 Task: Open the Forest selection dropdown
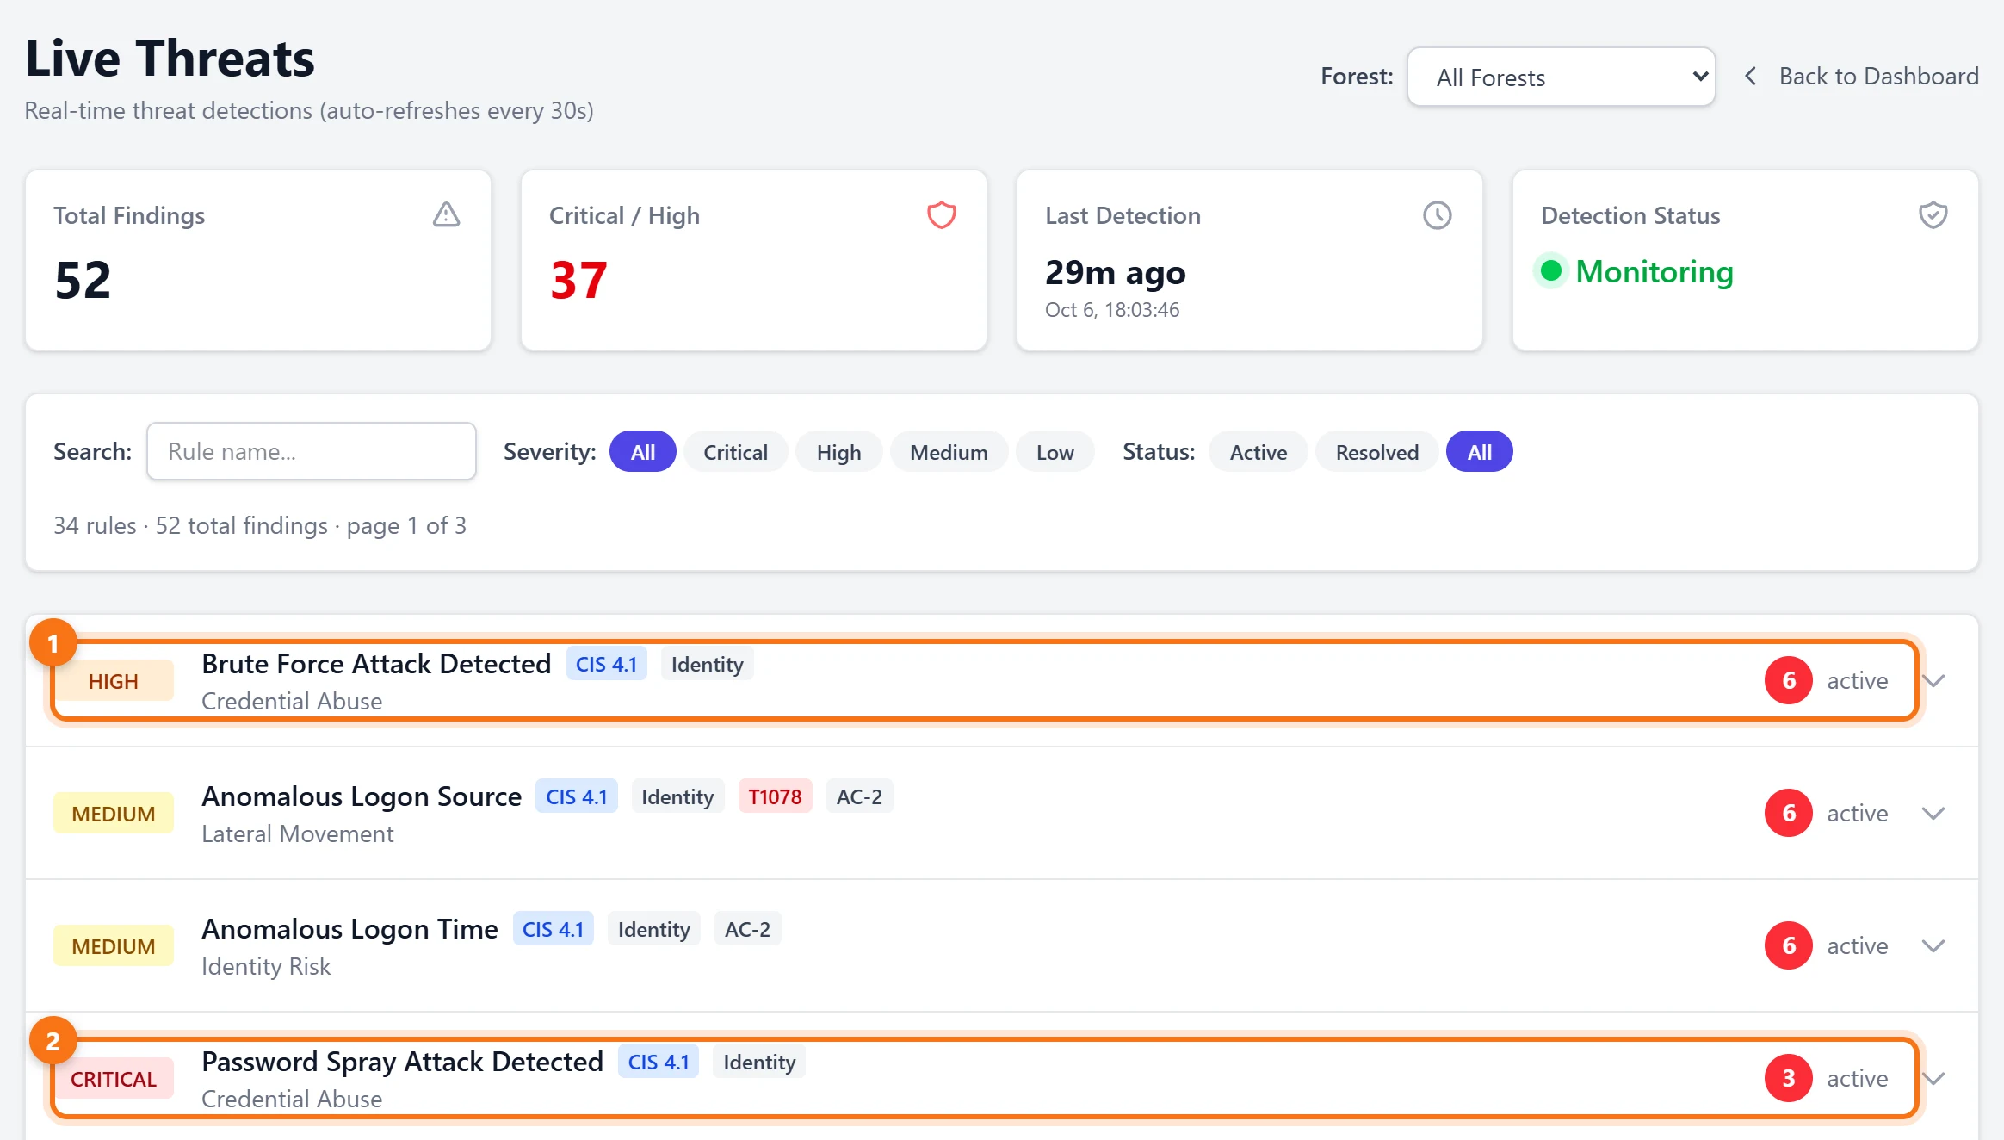coord(1561,77)
